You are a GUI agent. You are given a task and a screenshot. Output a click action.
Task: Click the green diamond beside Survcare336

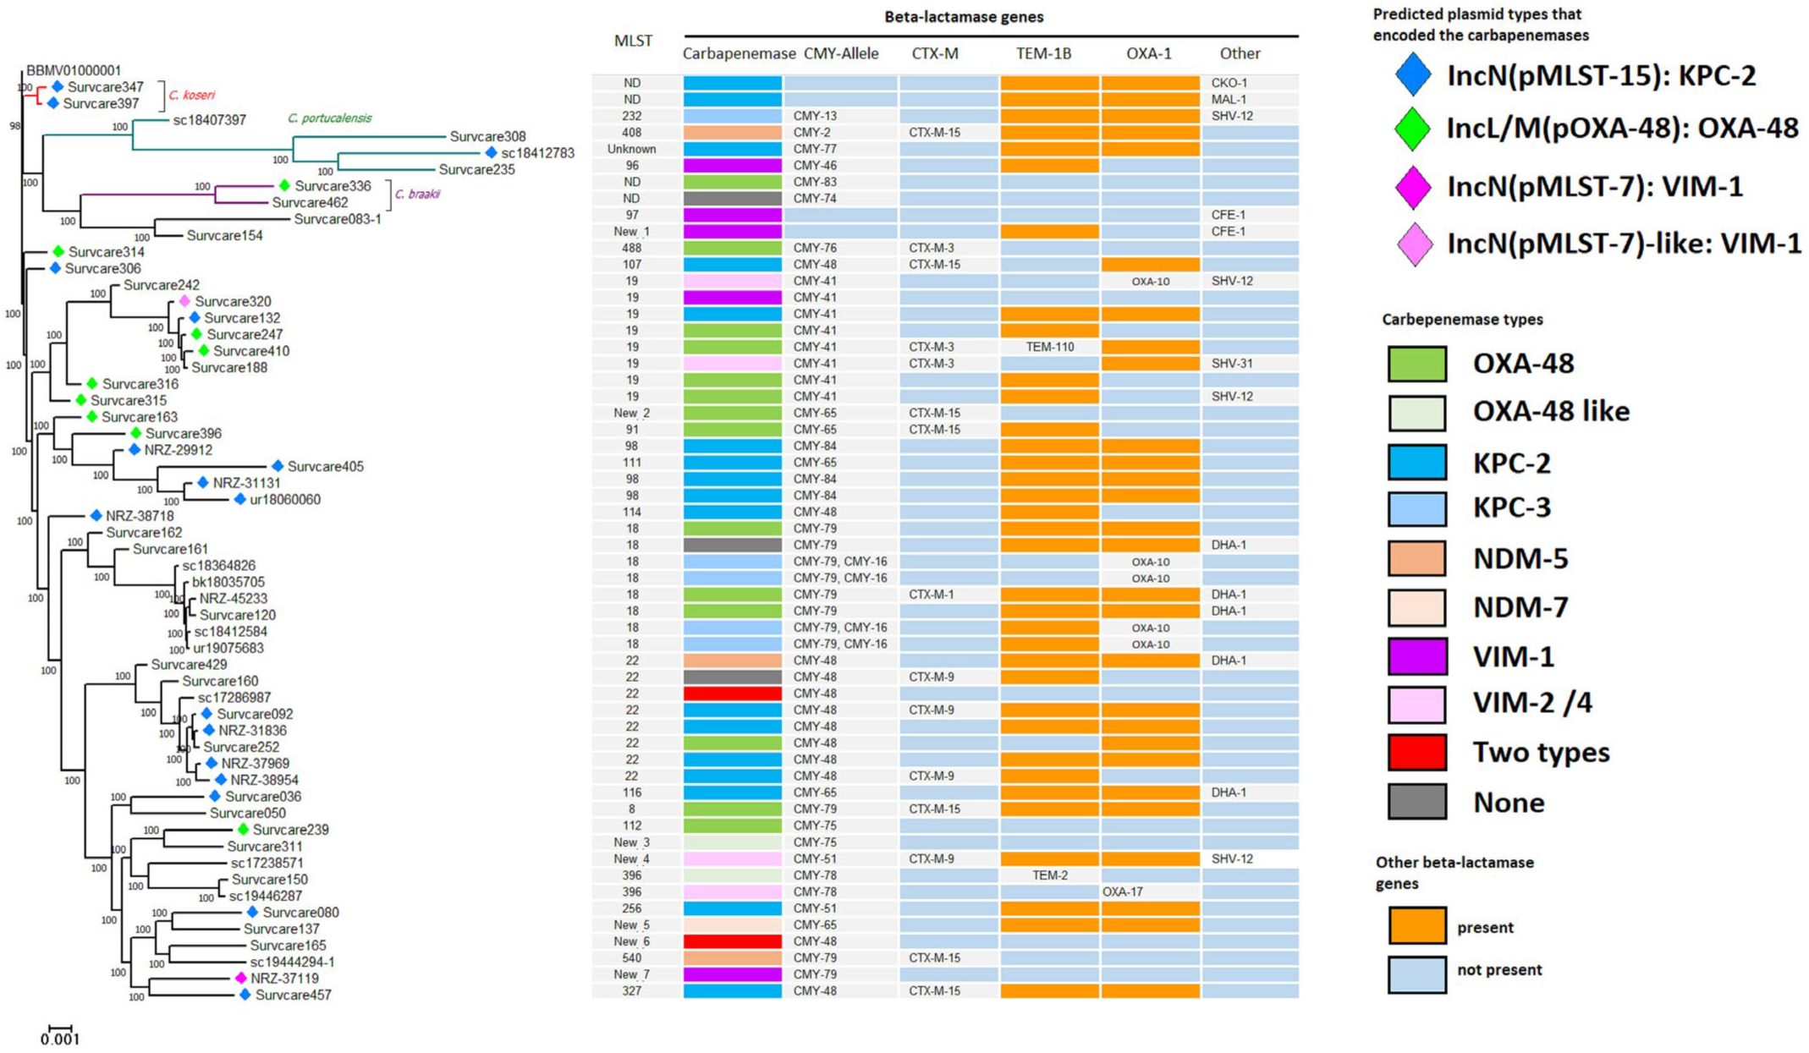point(284,185)
